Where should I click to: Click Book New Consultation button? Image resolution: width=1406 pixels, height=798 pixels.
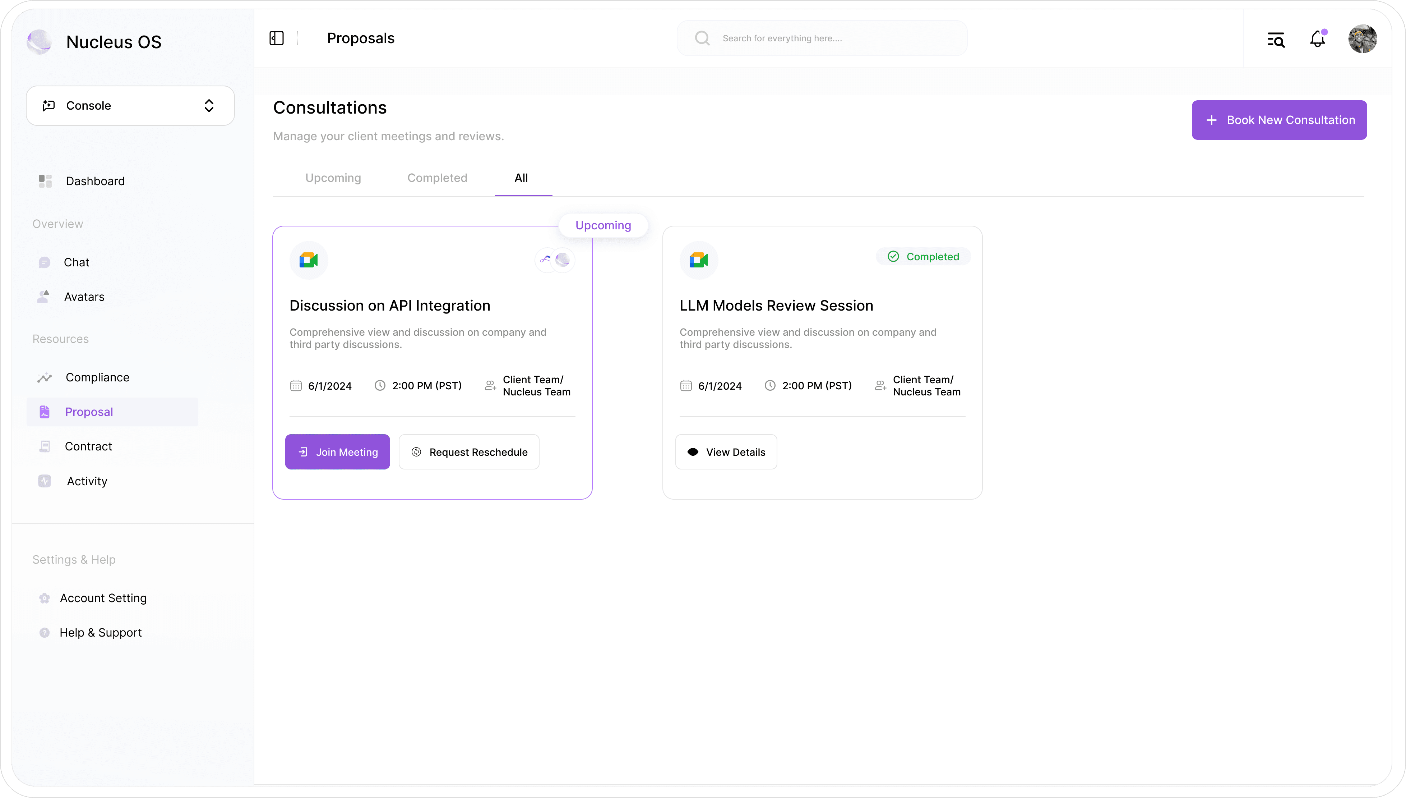1279,120
